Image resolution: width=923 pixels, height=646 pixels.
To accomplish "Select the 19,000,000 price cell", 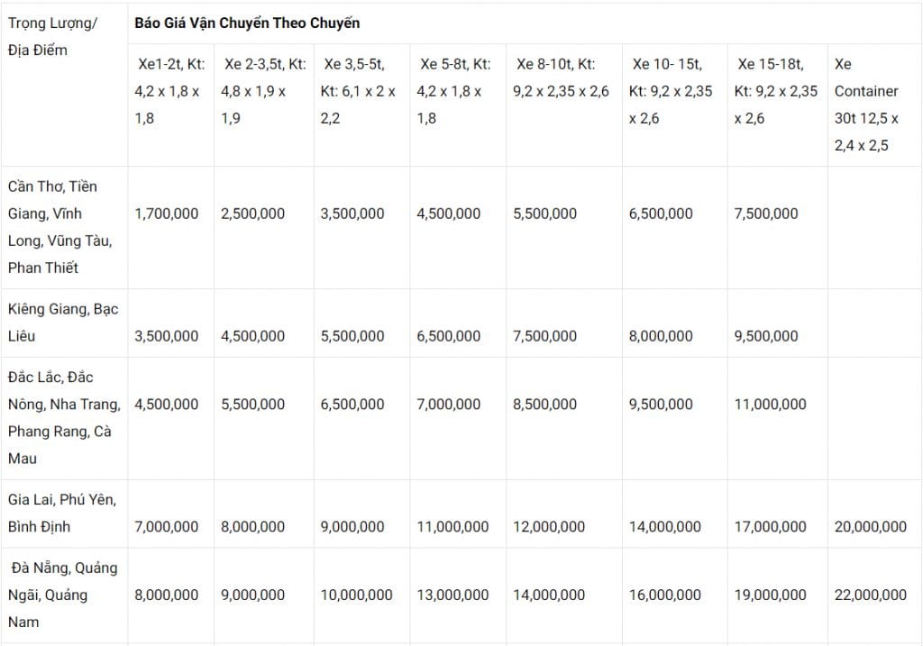I will pyautogui.click(x=770, y=595).
